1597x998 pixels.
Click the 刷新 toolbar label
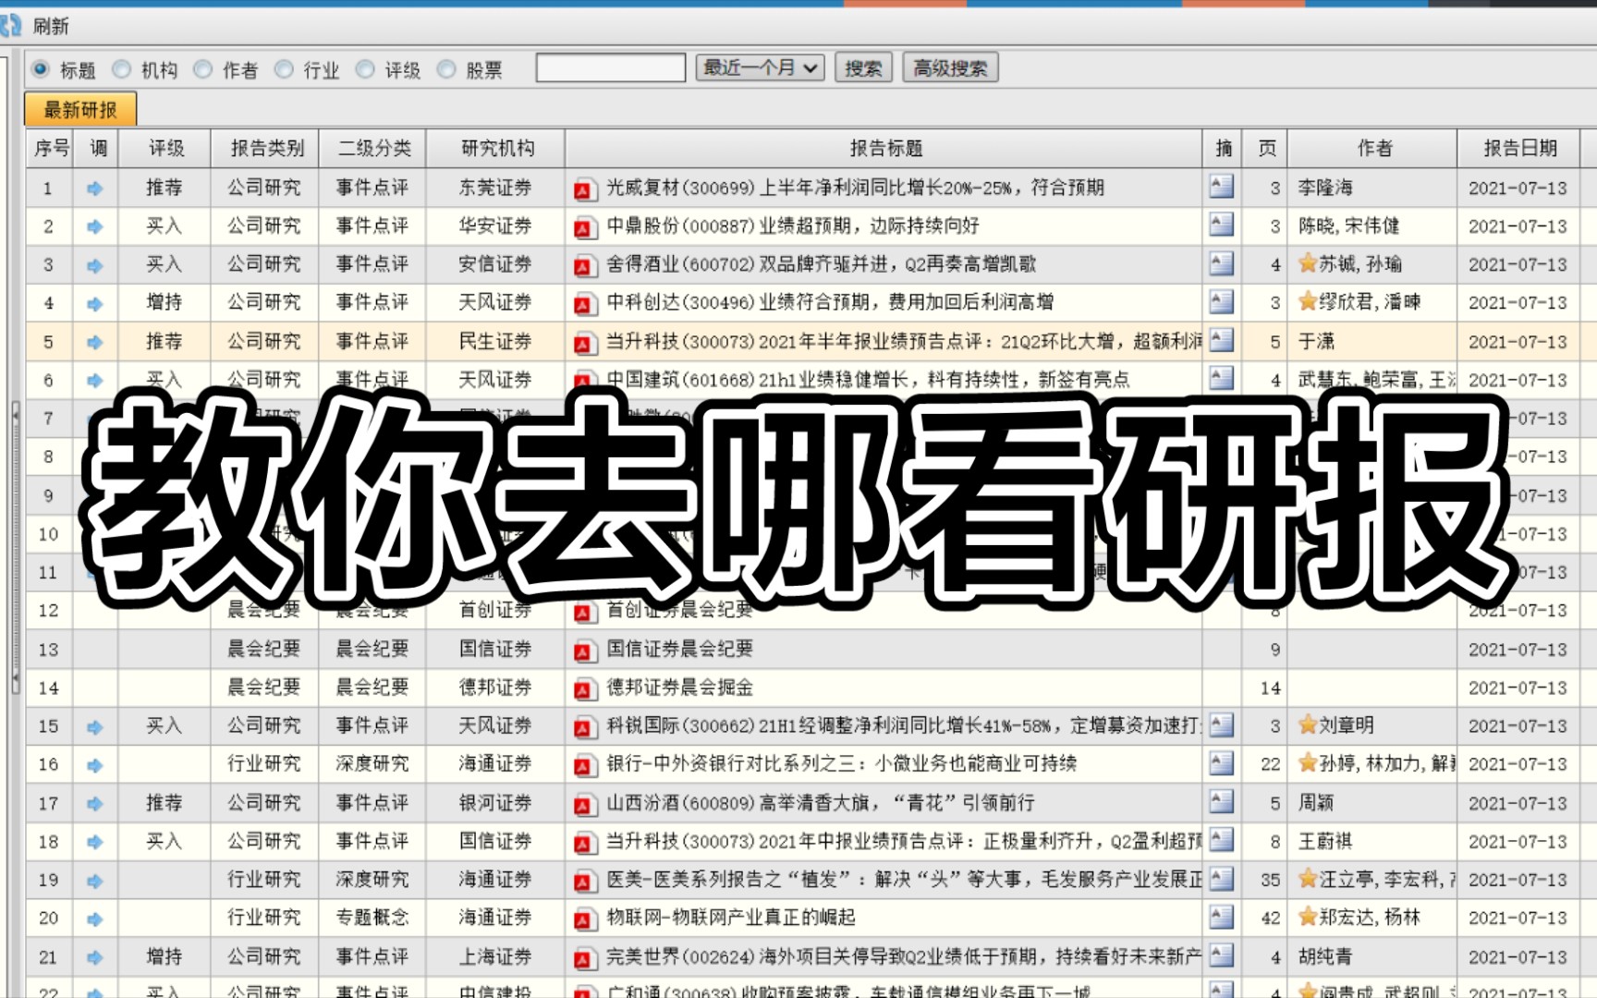coord(51,26)
